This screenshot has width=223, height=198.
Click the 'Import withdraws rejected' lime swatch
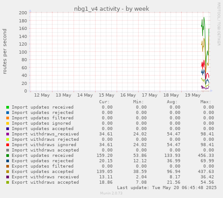[x=8, y=139]
